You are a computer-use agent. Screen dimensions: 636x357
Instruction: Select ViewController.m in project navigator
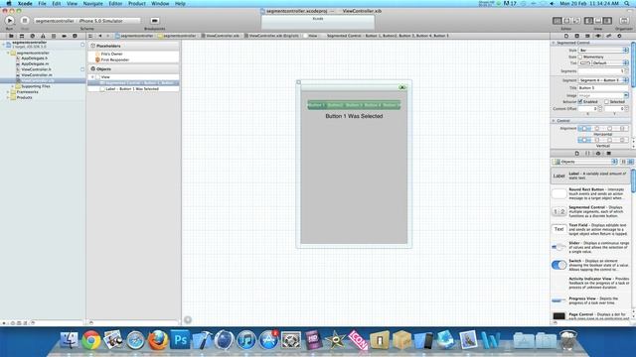(37, 75)
